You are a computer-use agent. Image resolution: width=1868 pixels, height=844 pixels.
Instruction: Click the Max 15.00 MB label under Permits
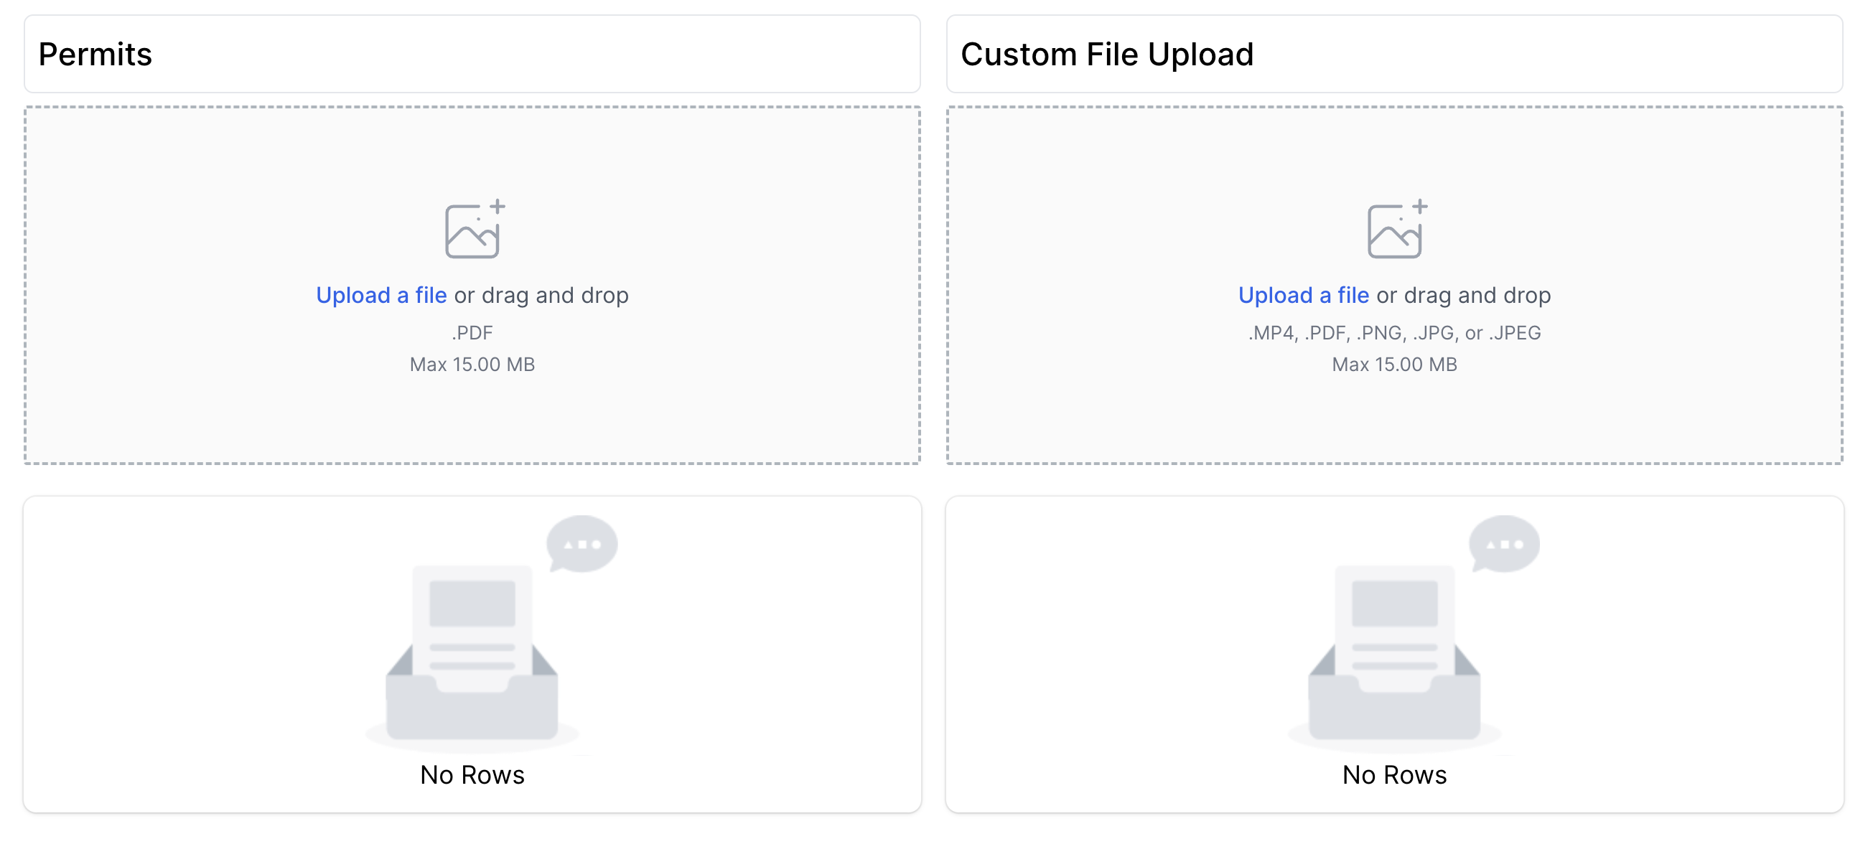472,365
